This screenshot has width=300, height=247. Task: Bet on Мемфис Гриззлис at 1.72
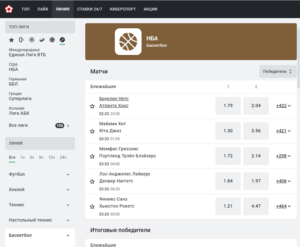pyautogui.click(x=228, y=156)
